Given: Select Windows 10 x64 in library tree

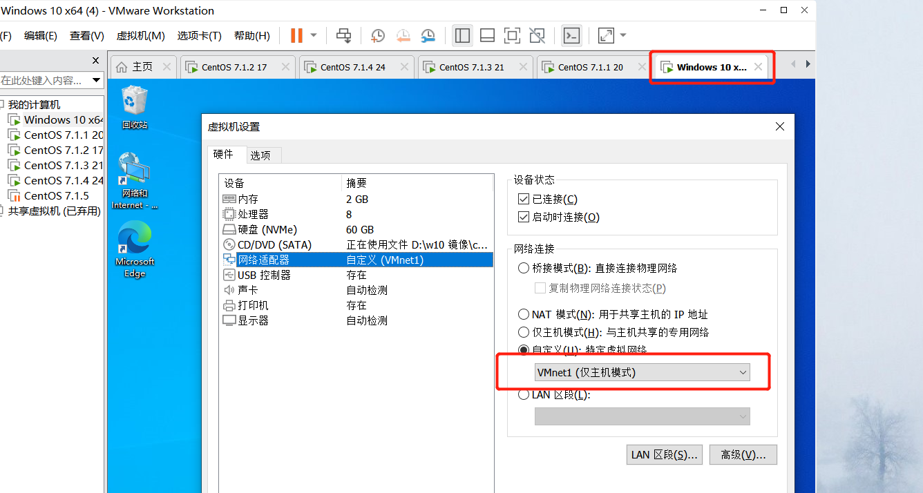Looking at the screenshot, I should (56, 119).
